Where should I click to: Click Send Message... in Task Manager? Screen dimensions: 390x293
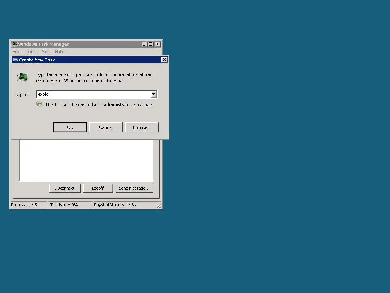(x=134, y=188)
